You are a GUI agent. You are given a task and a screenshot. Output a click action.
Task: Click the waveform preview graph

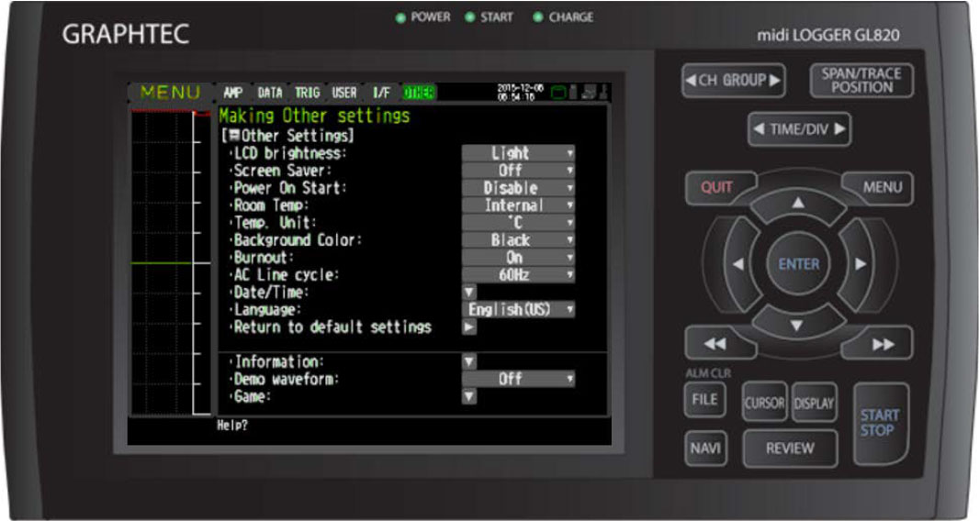[171, 262]
